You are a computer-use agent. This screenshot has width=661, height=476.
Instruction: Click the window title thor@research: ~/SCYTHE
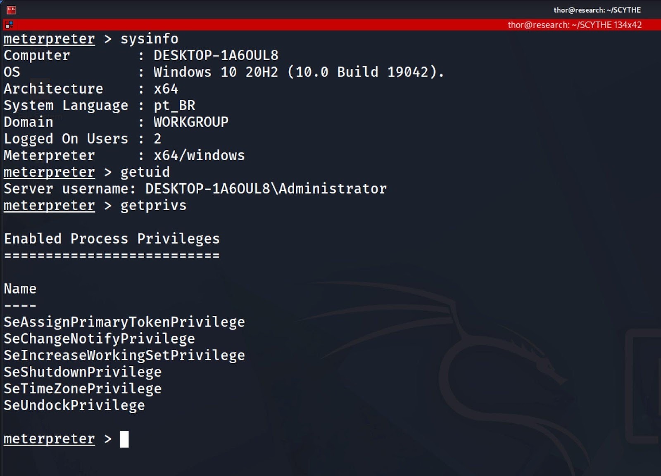coord(597,10)
